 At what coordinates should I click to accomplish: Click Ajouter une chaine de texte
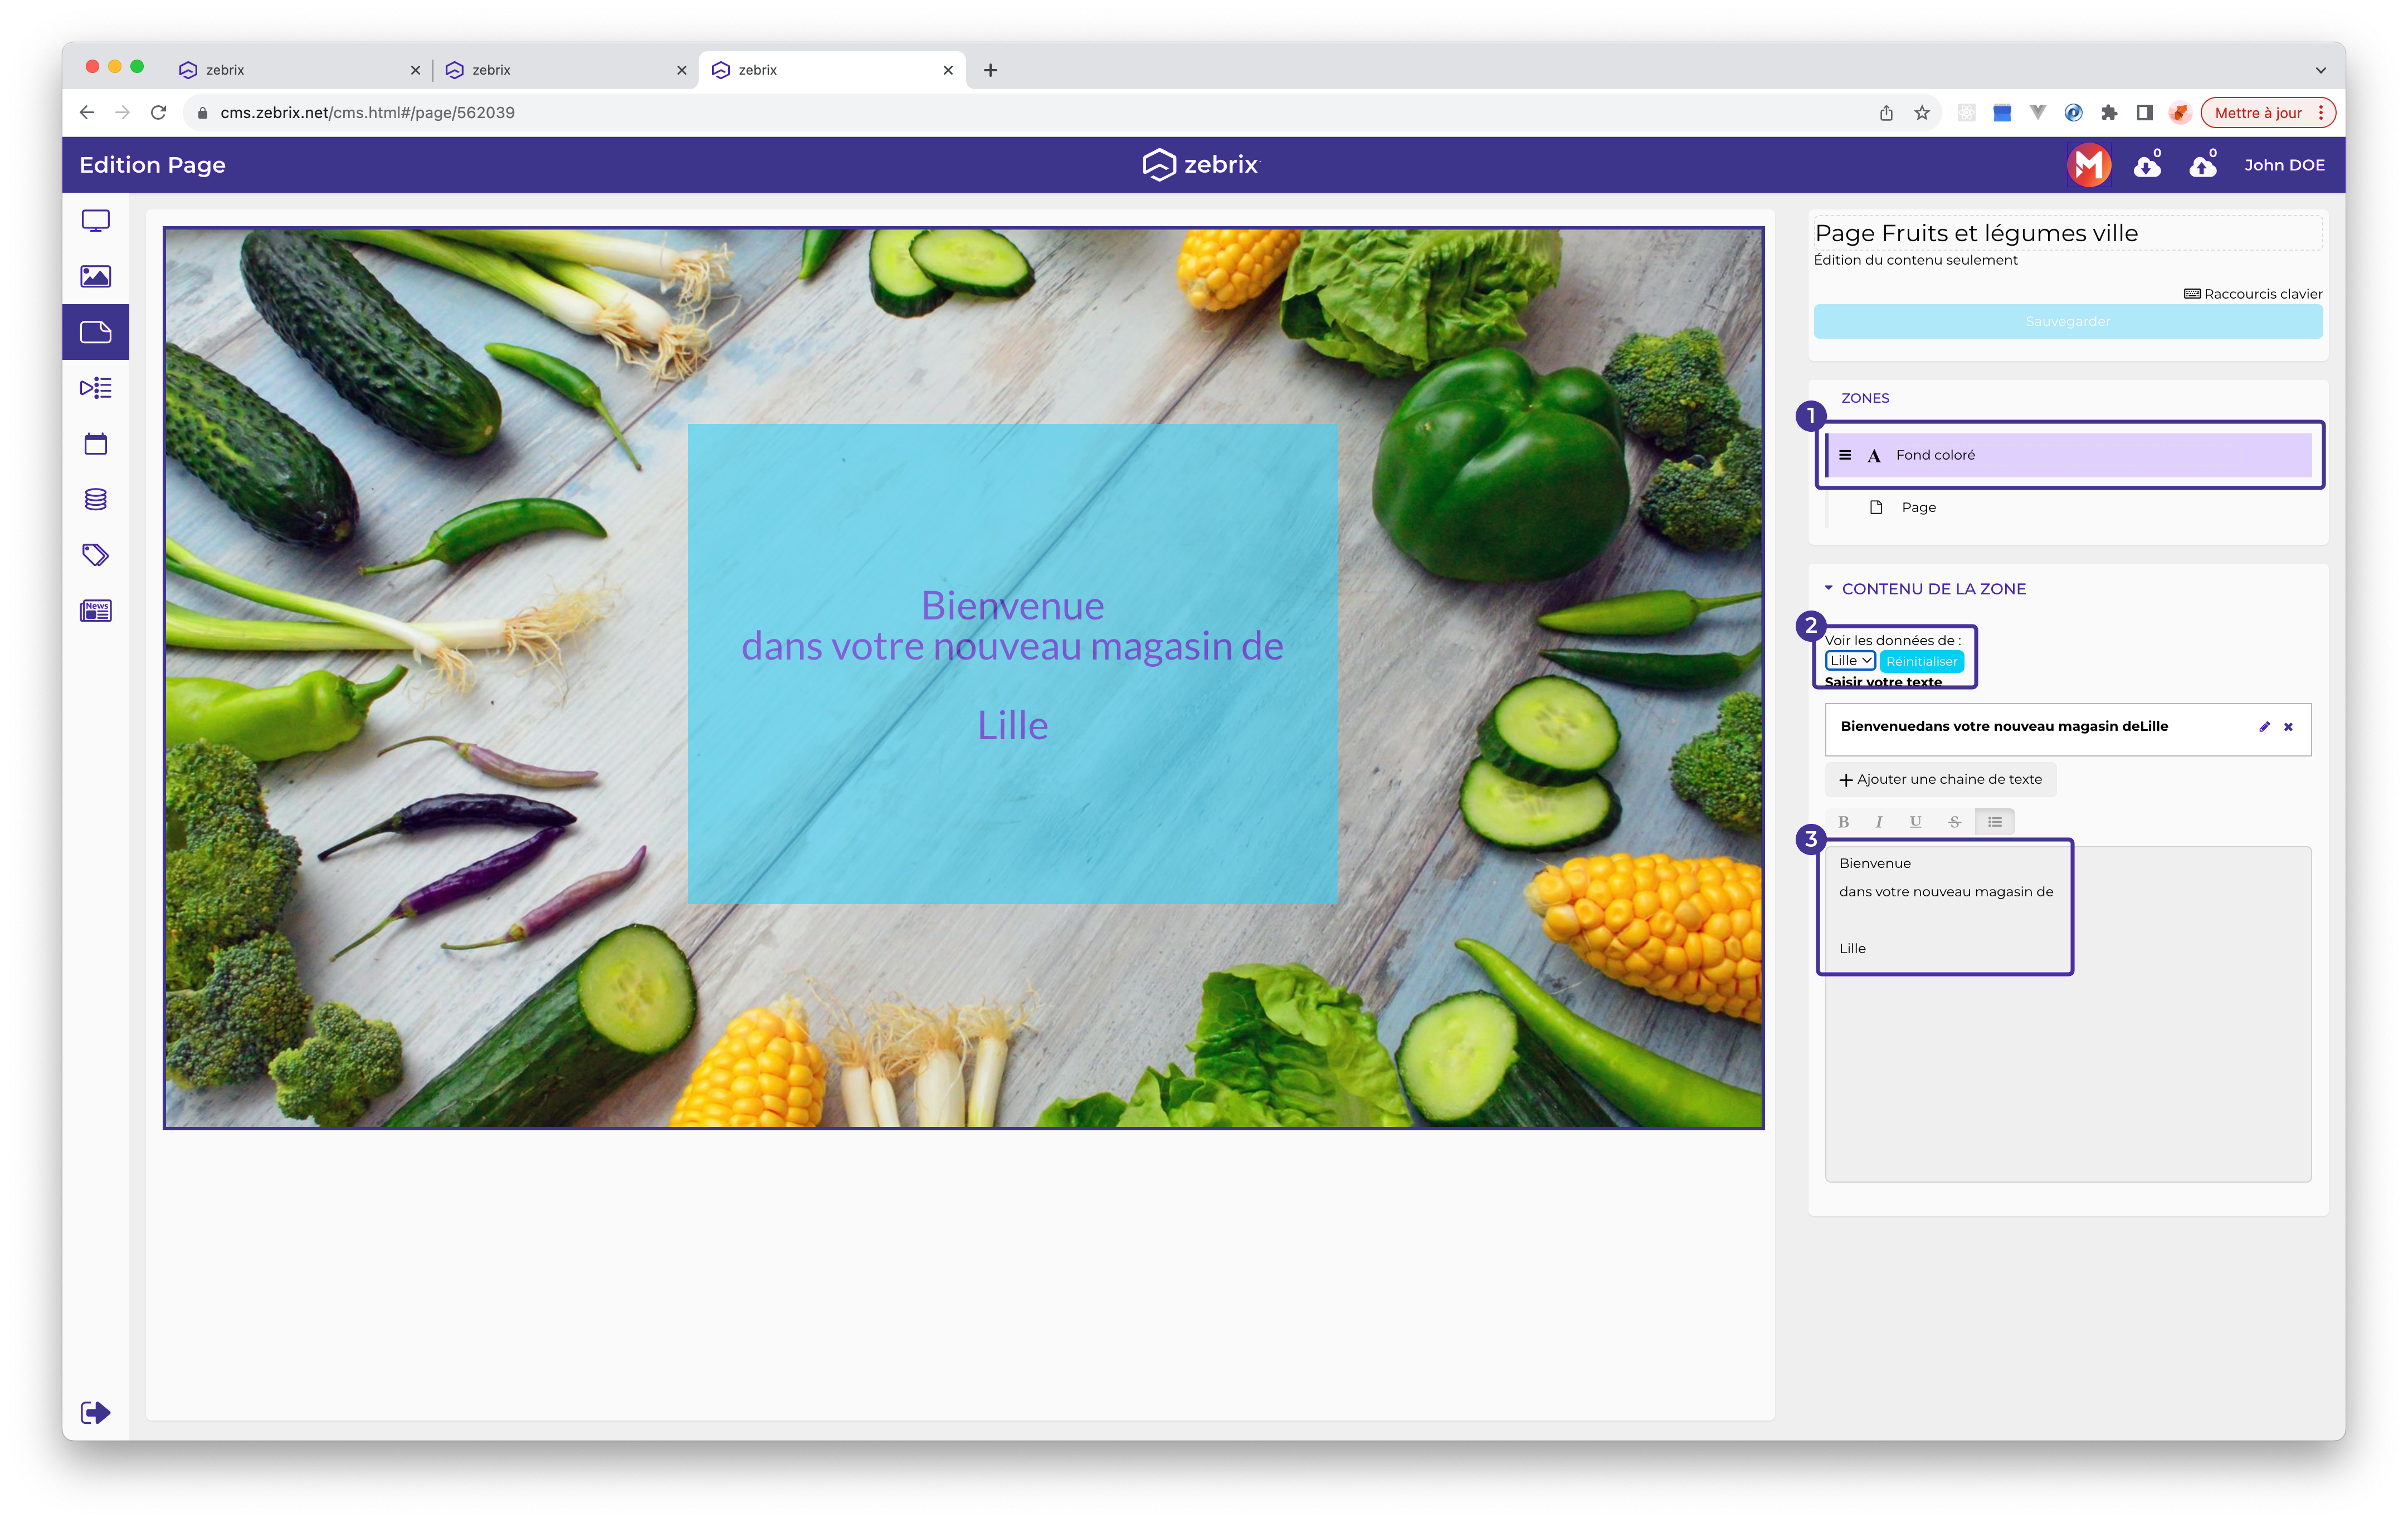[1940, 779]
